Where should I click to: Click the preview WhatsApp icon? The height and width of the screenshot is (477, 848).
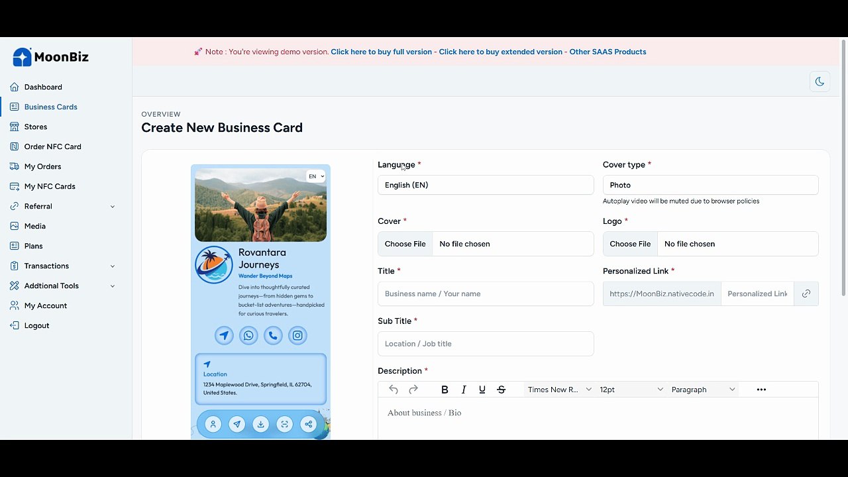click(x=248, y=335)
